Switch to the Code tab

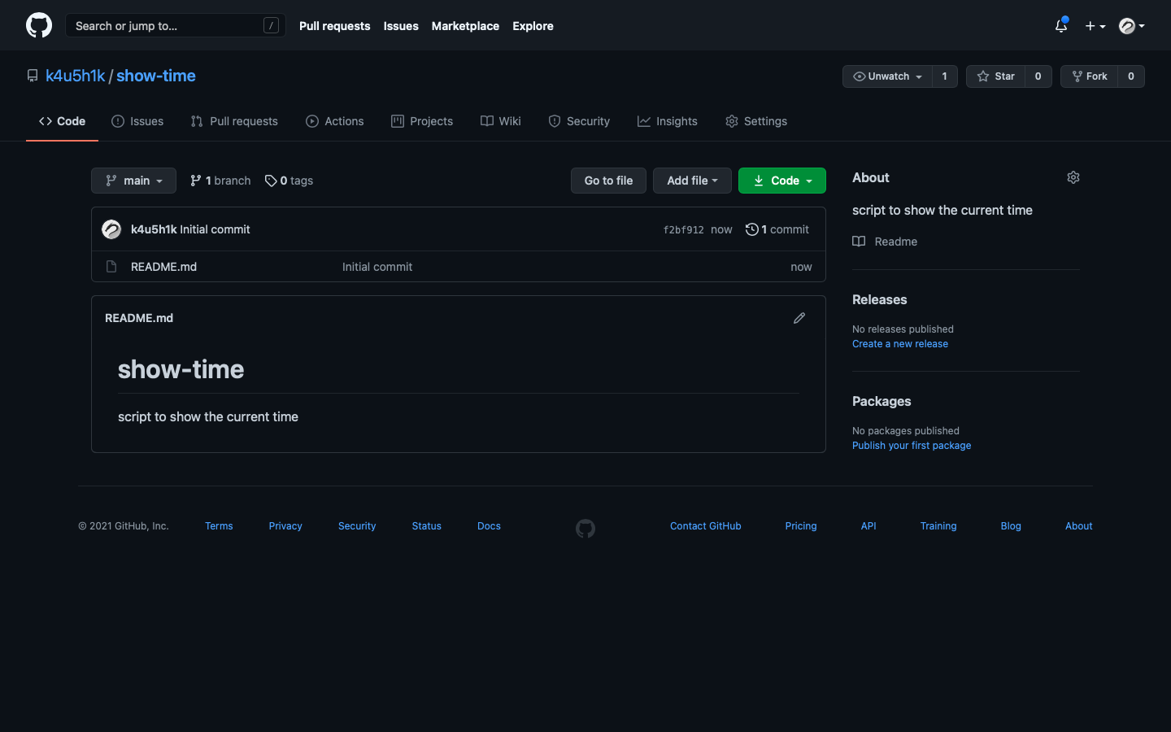tap(62, 121)
